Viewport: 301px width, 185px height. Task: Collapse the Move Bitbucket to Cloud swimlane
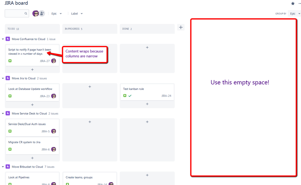click(x=3, y=167)
